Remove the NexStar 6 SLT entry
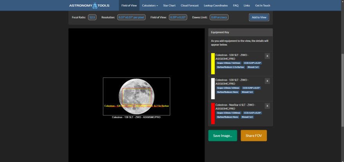Screen dimensions: 344x162 (267, 106)
